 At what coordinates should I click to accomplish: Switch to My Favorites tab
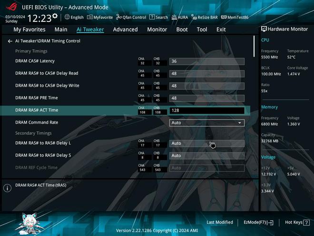click(29, 30)
